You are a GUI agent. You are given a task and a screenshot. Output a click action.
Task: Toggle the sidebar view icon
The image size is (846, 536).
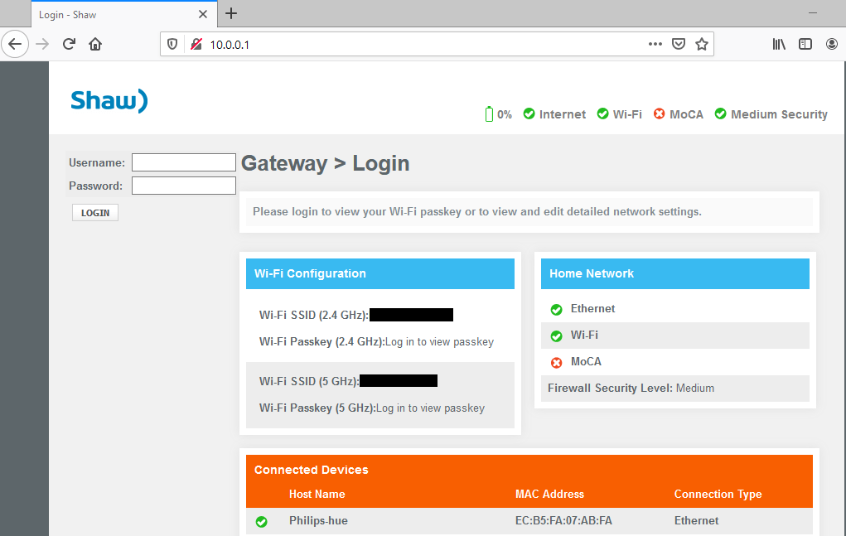click(805, 44)
